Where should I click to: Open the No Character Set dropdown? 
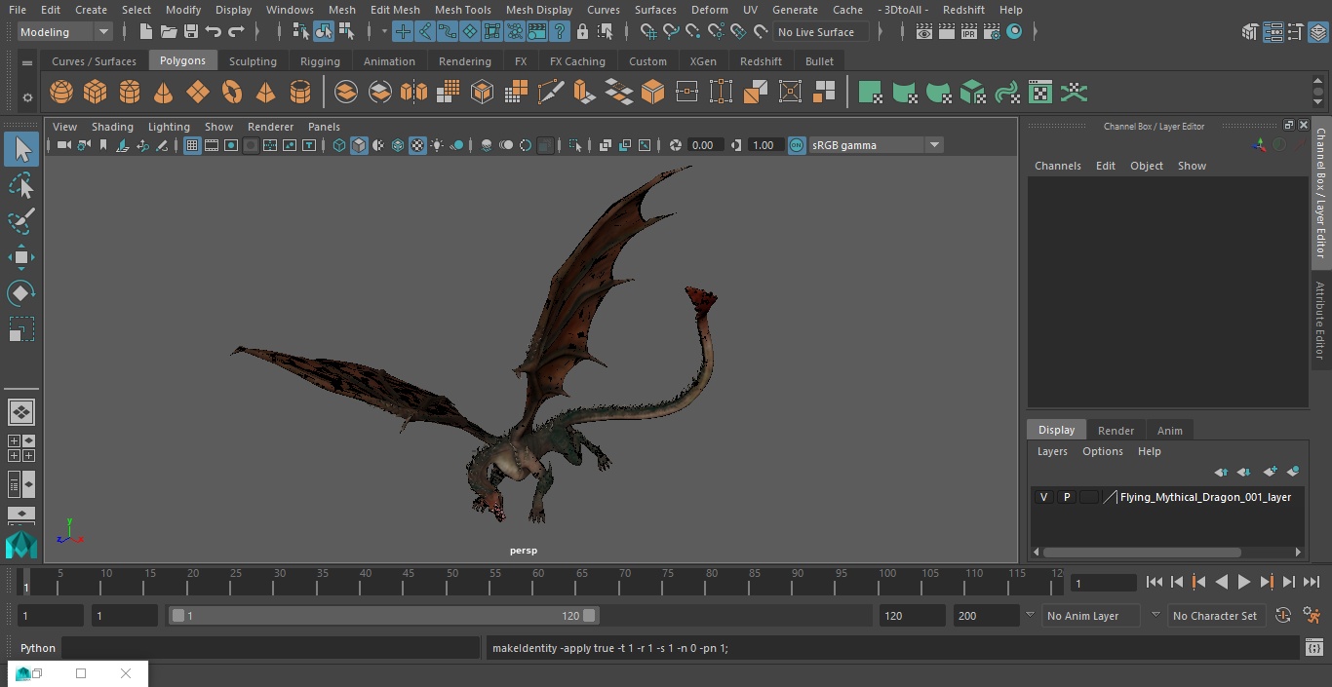[1216, 616]
